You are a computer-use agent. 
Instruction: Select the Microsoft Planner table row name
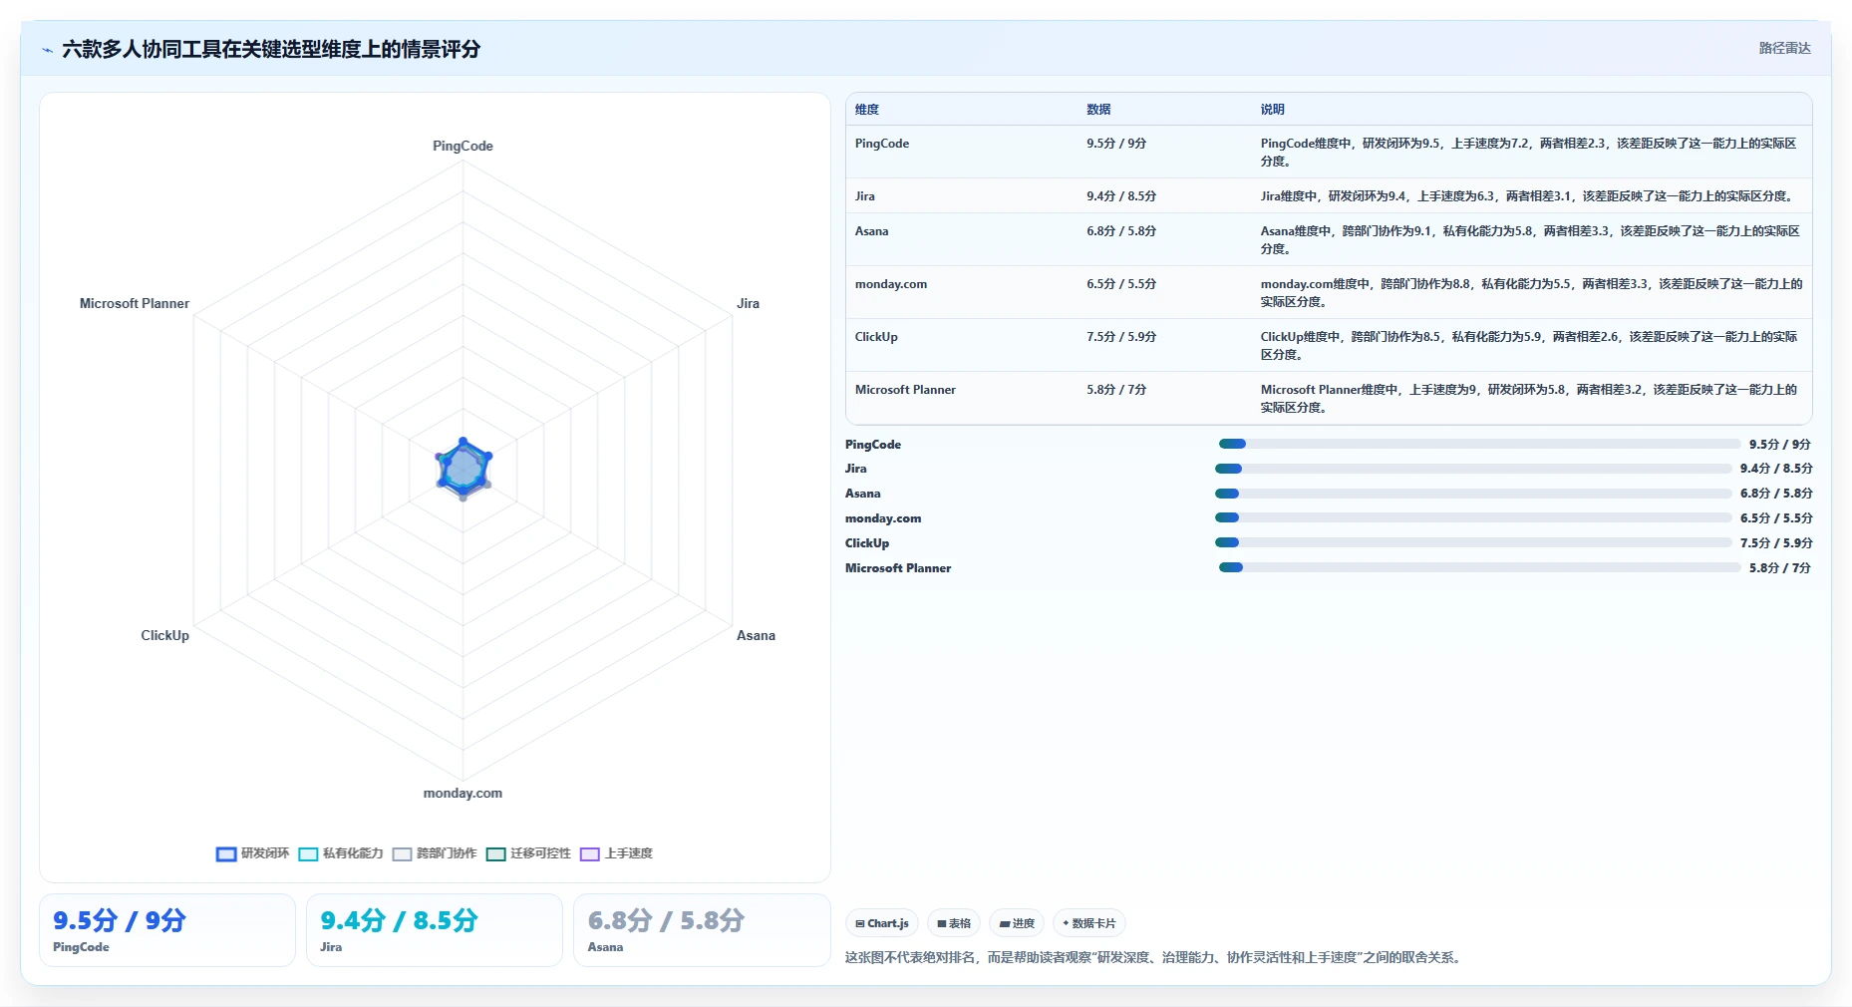(x=905, y=390)
